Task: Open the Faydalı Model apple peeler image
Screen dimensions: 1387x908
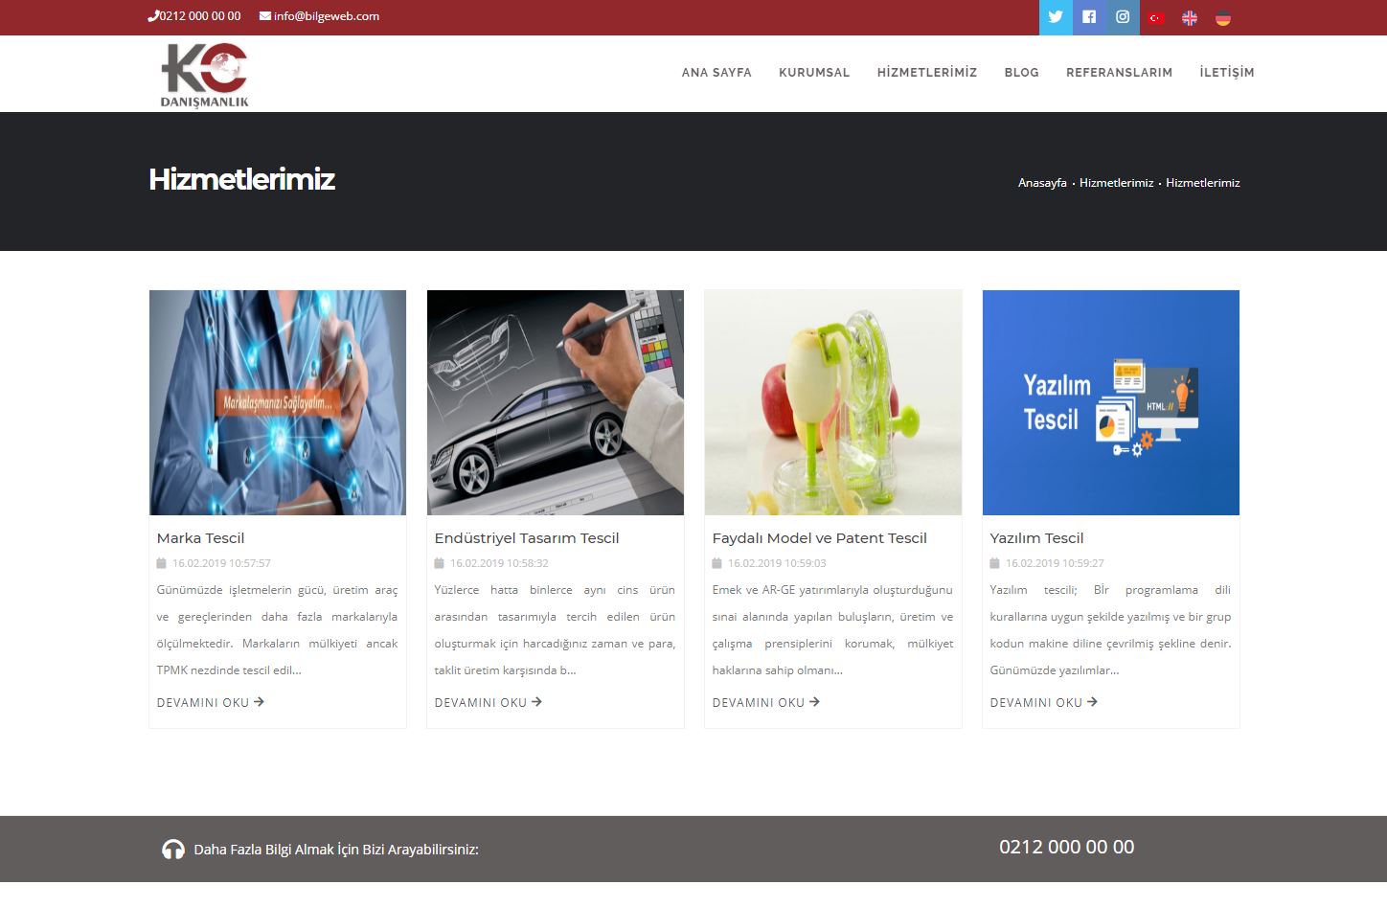Action: click(x=833, y=402)
